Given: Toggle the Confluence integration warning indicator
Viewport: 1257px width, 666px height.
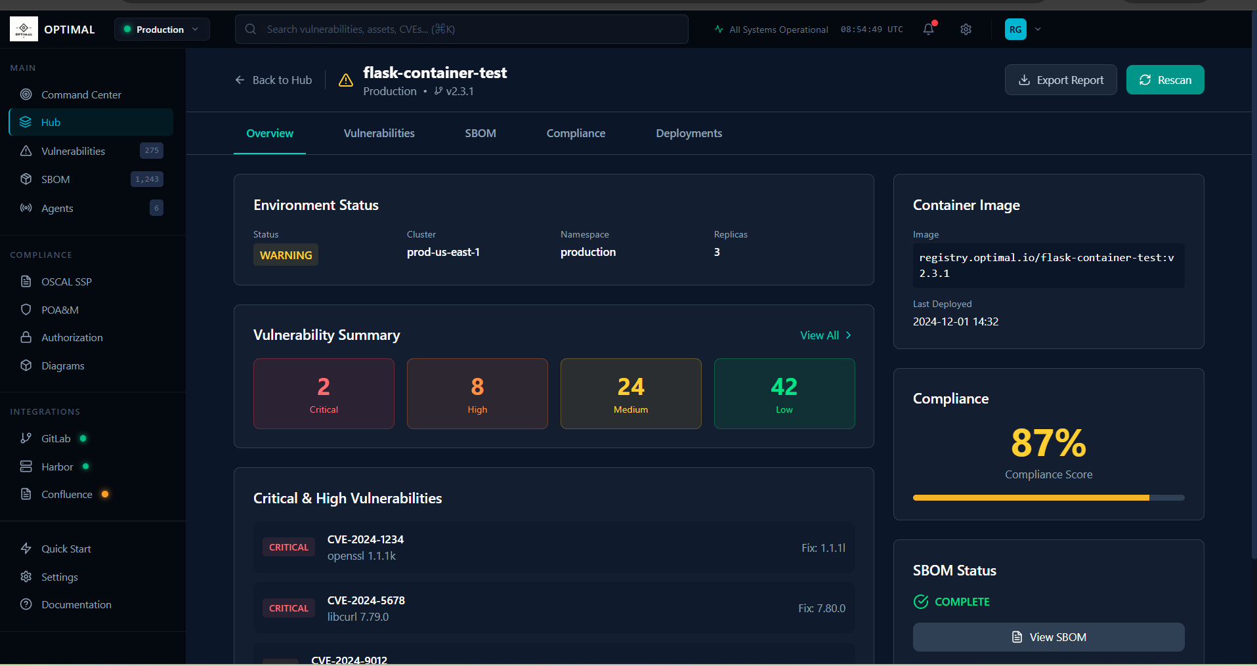Looking at the screenshot, I should click(x=105, y=494).
